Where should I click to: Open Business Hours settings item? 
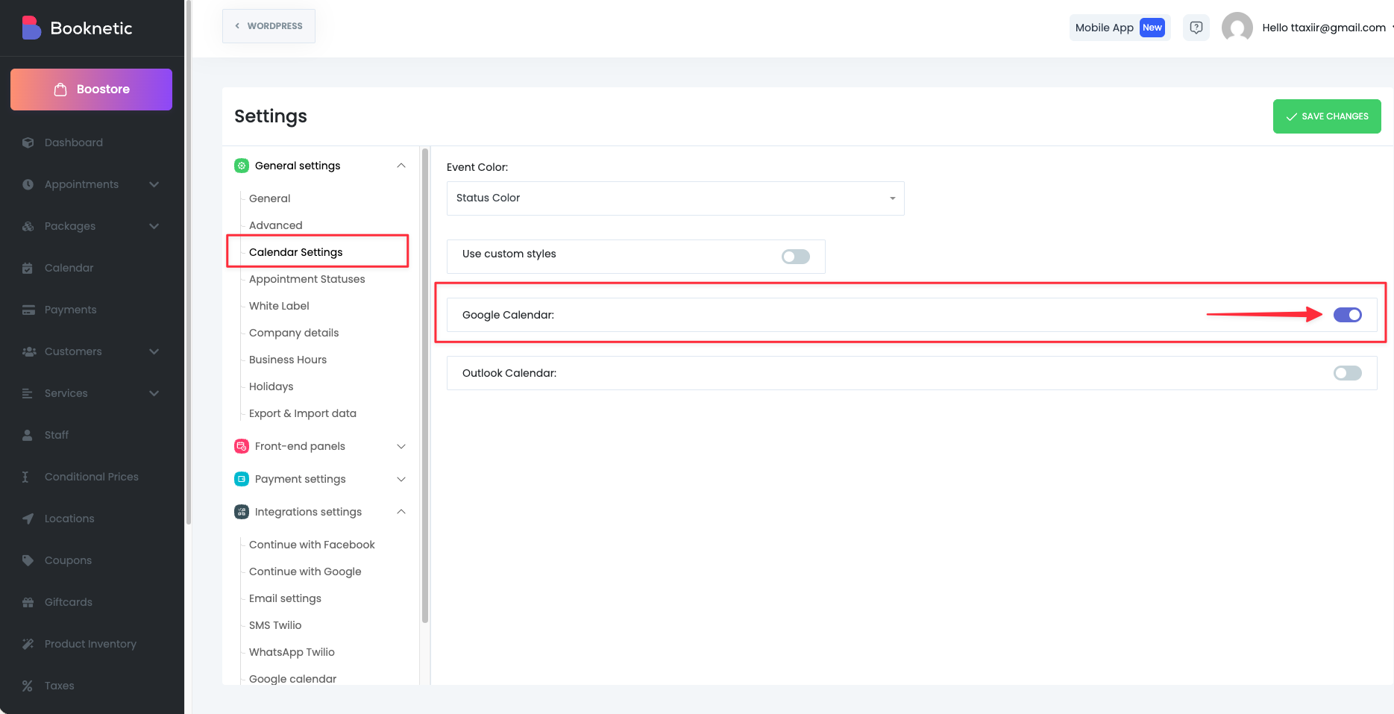[288, 360]
